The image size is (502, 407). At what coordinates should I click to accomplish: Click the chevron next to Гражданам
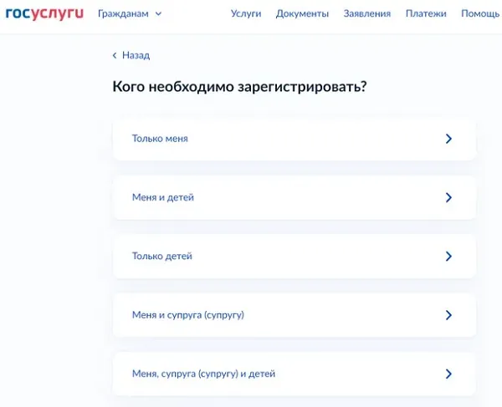coord(158,14)
